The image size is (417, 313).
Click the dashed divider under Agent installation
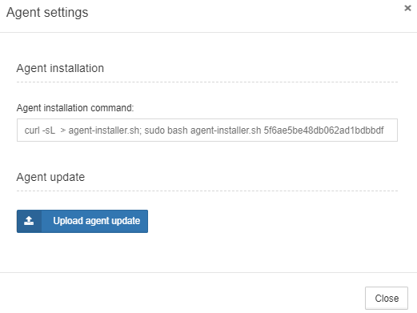tap(207, 82)
